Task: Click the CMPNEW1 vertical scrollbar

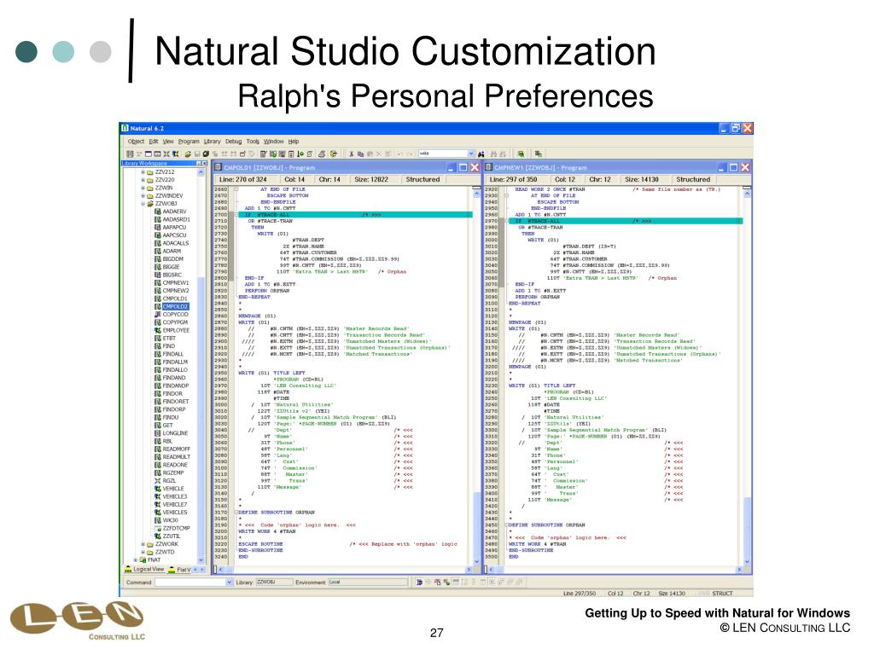Action: [x=747, y=376]
